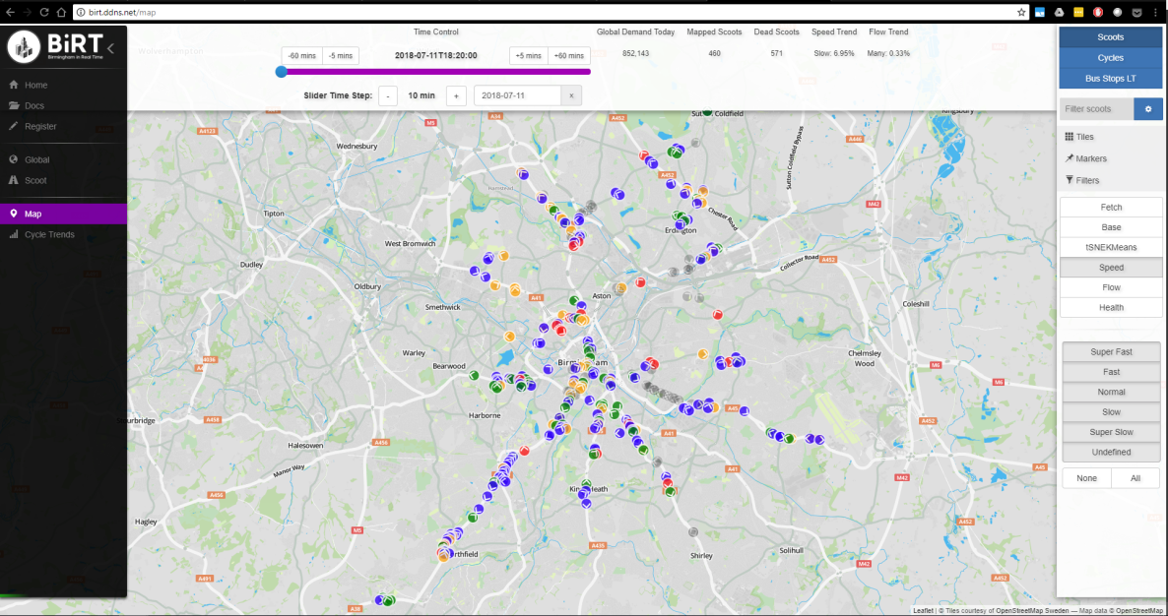Advance time by 60 minutes
The image size is (1168, 616).
[569, 56]
